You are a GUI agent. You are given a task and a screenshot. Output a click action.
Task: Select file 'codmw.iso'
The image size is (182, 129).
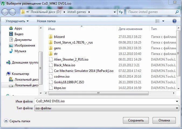[x=62, y=77]
